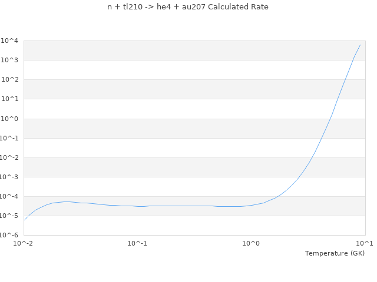Click the 10^0 y-axis tick label
The image size is (377, 282).
click(x=11, y=119)
